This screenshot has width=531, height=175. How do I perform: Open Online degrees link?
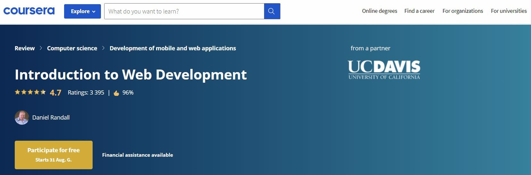click(379, 11)
